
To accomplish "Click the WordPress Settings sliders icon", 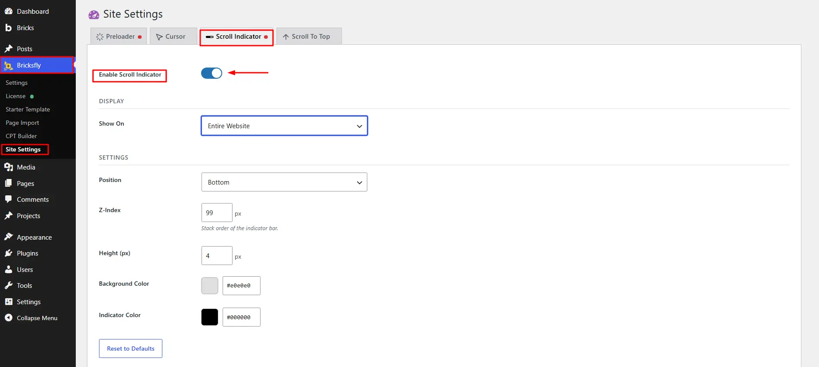I will point(9,302).
